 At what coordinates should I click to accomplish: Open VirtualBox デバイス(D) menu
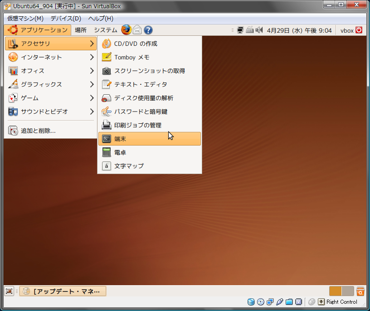coord(66,19)
